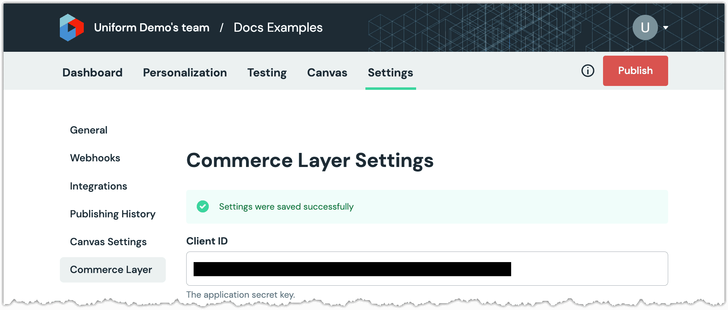Open the Canvas tab
Viewport: 728px width, 310px height.
point(327,73)
